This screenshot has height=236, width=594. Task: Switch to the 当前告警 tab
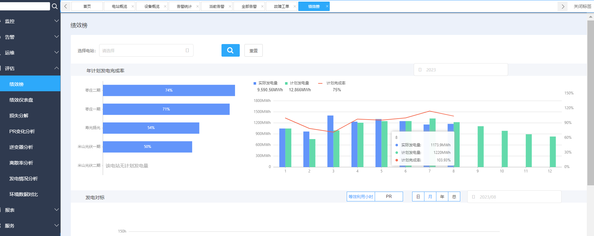coord(217,6)
